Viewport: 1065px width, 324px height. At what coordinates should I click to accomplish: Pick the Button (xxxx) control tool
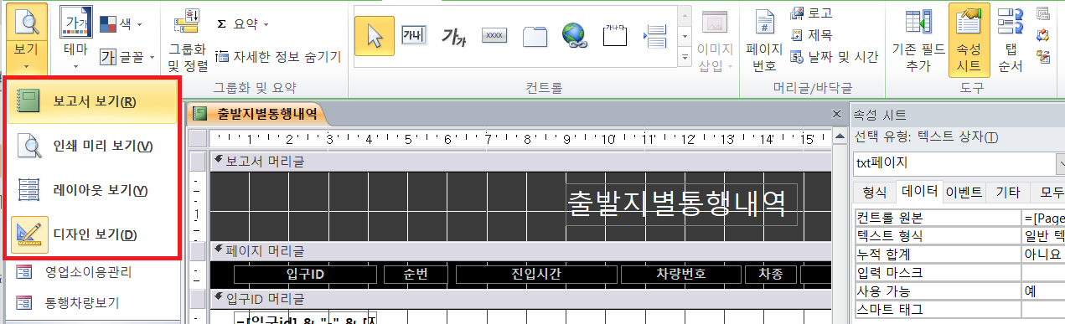pyautogui.click(x=494, y=35)
